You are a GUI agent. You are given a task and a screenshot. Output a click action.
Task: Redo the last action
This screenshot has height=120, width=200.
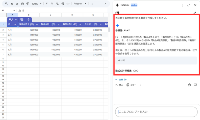click(x=17, y=4)
